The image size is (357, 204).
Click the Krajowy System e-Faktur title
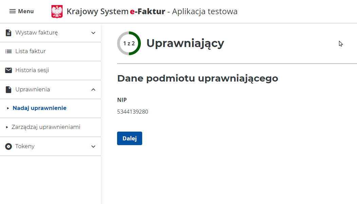pos(116,12)
